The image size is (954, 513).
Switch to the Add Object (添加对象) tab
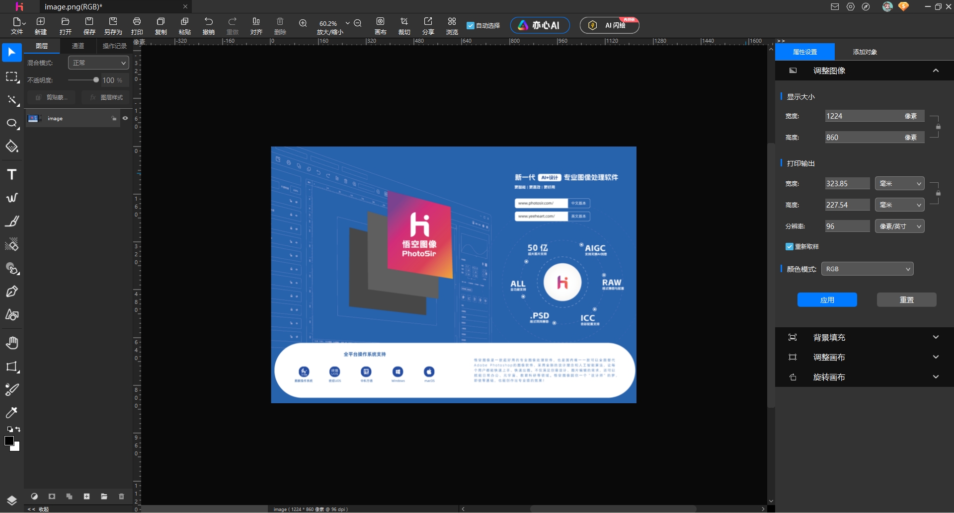point(865,52)
